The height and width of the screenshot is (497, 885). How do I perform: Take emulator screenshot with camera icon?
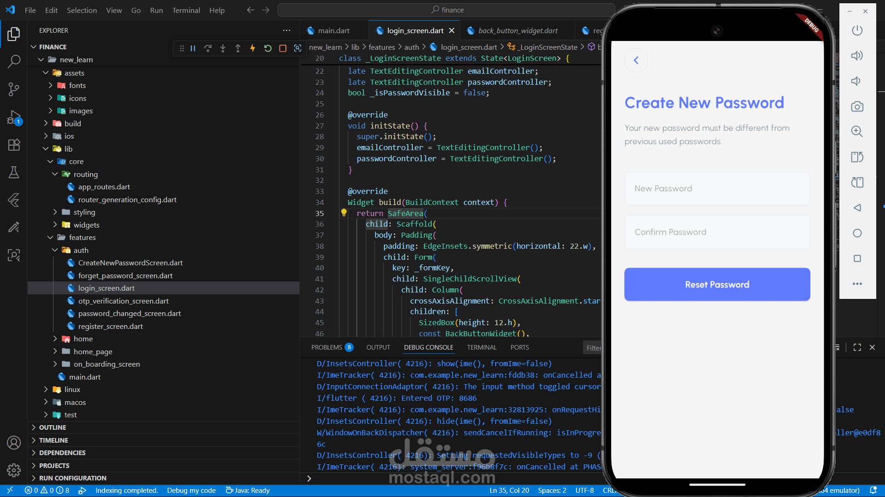(857, 106)
